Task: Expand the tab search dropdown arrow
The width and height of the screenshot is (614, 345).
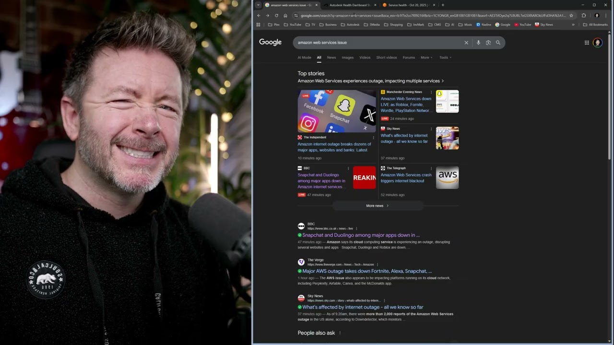Action: (x=258, y=5)
